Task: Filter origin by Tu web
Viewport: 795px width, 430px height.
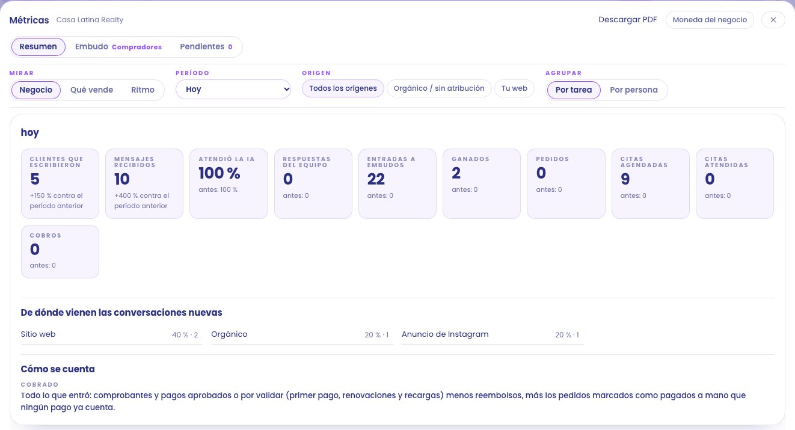Action: (x=514, y=88)
